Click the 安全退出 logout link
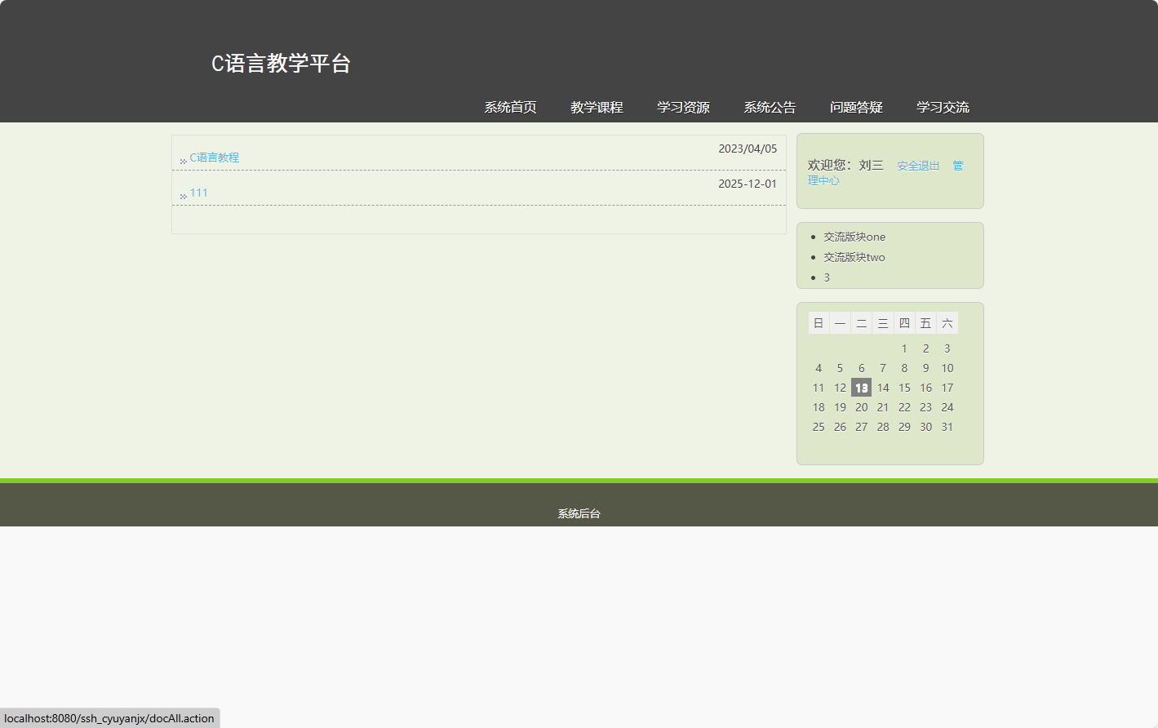This screenshot has width=1158, height=728. pyautogui.click(x=917, y=165)
